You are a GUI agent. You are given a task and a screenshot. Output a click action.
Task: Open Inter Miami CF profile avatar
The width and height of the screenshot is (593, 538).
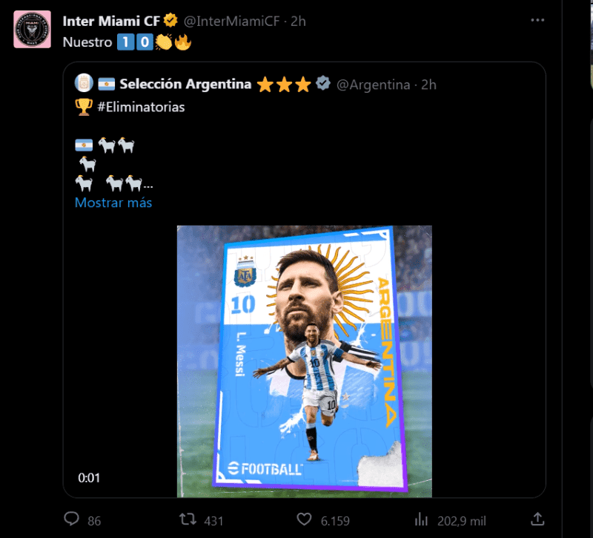pos(33,29)
